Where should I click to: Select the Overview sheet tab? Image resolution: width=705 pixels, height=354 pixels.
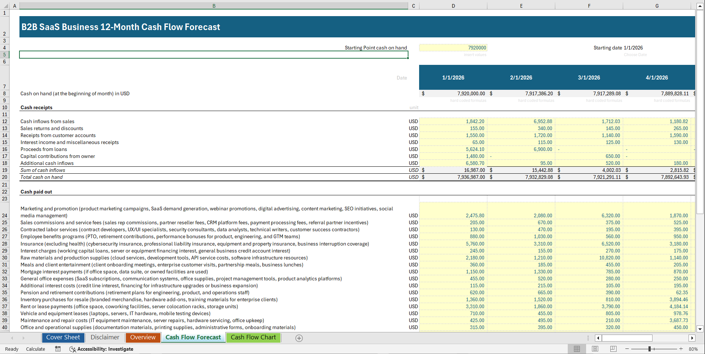click(143, 338)
